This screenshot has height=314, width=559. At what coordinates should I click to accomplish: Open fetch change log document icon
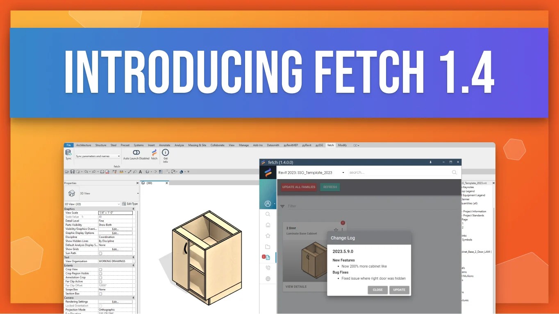click(268, 257)
